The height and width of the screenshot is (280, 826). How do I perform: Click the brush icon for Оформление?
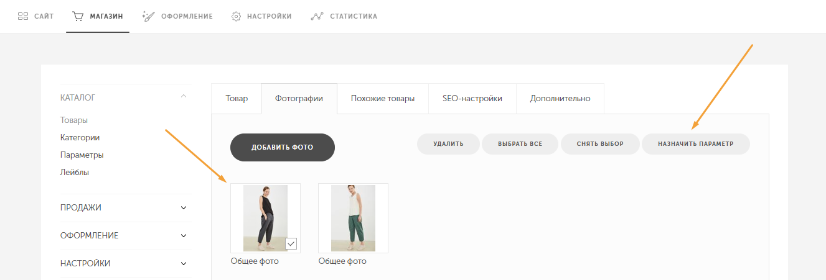click(148, 16)
